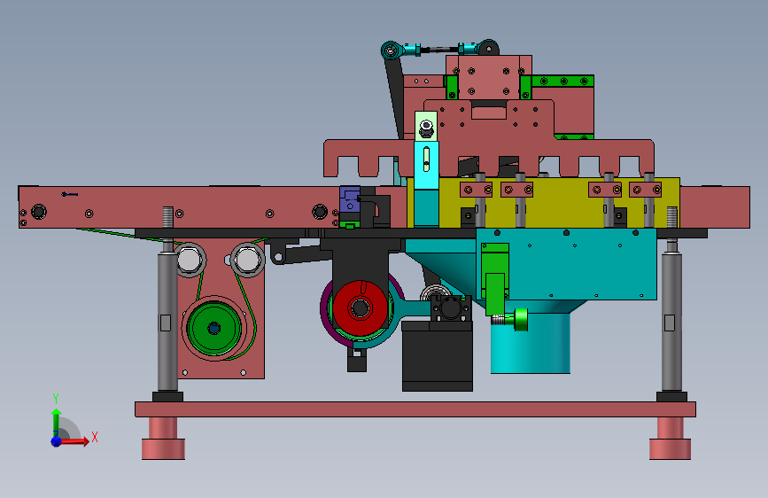Select the left hex bolt idler above the pulley

click(189, 260)
